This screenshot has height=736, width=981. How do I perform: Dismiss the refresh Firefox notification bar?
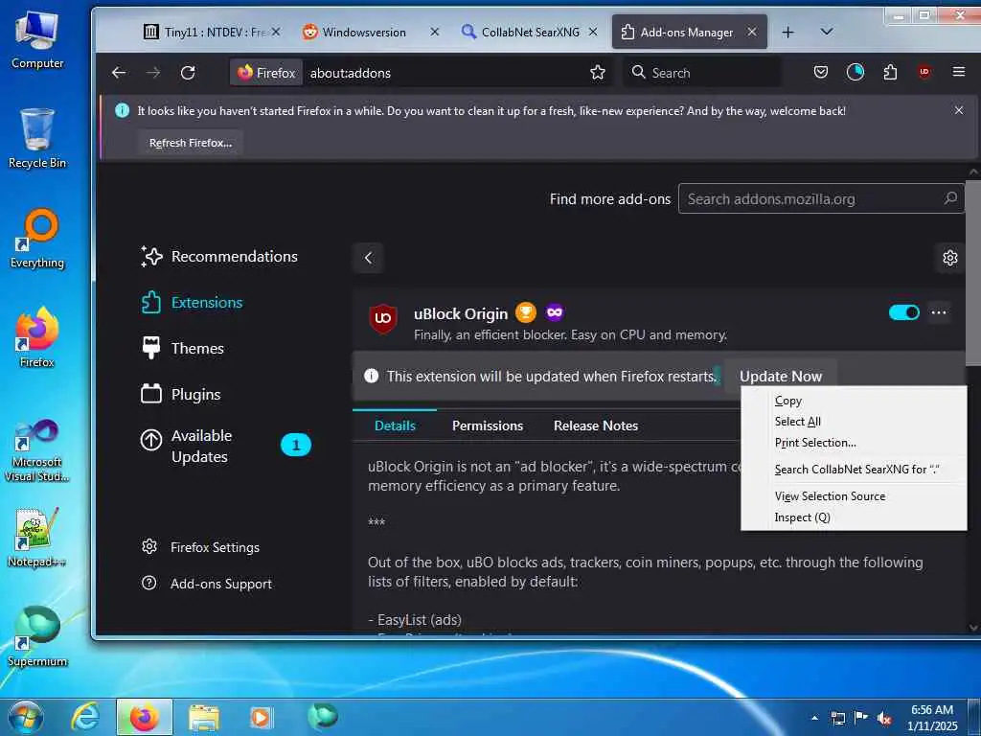coord(958,110)
